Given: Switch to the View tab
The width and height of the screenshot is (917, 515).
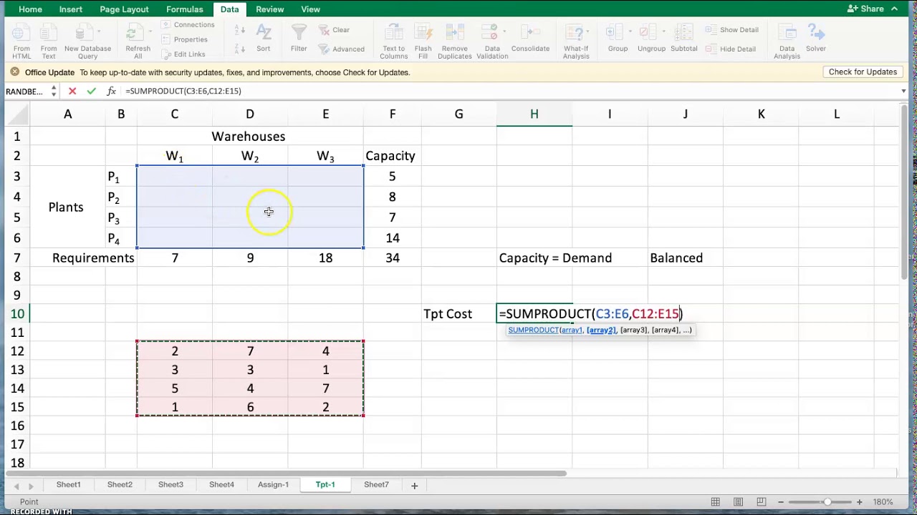Looking at the screenshot, I should click(x=310, y=9).
